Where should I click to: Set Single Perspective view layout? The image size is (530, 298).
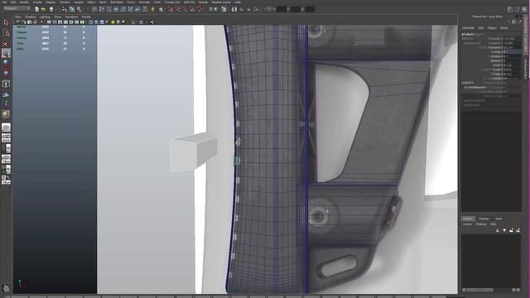click(6, 127)
